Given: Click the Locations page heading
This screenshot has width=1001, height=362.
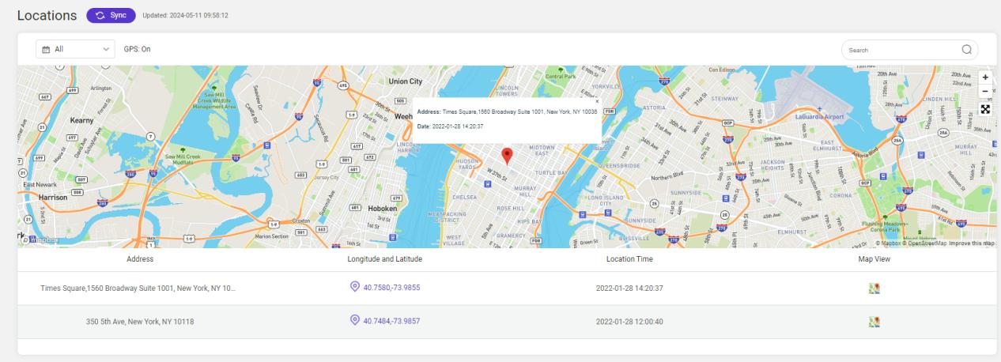Looking at the screenshot, I should (x=46, y=15).
